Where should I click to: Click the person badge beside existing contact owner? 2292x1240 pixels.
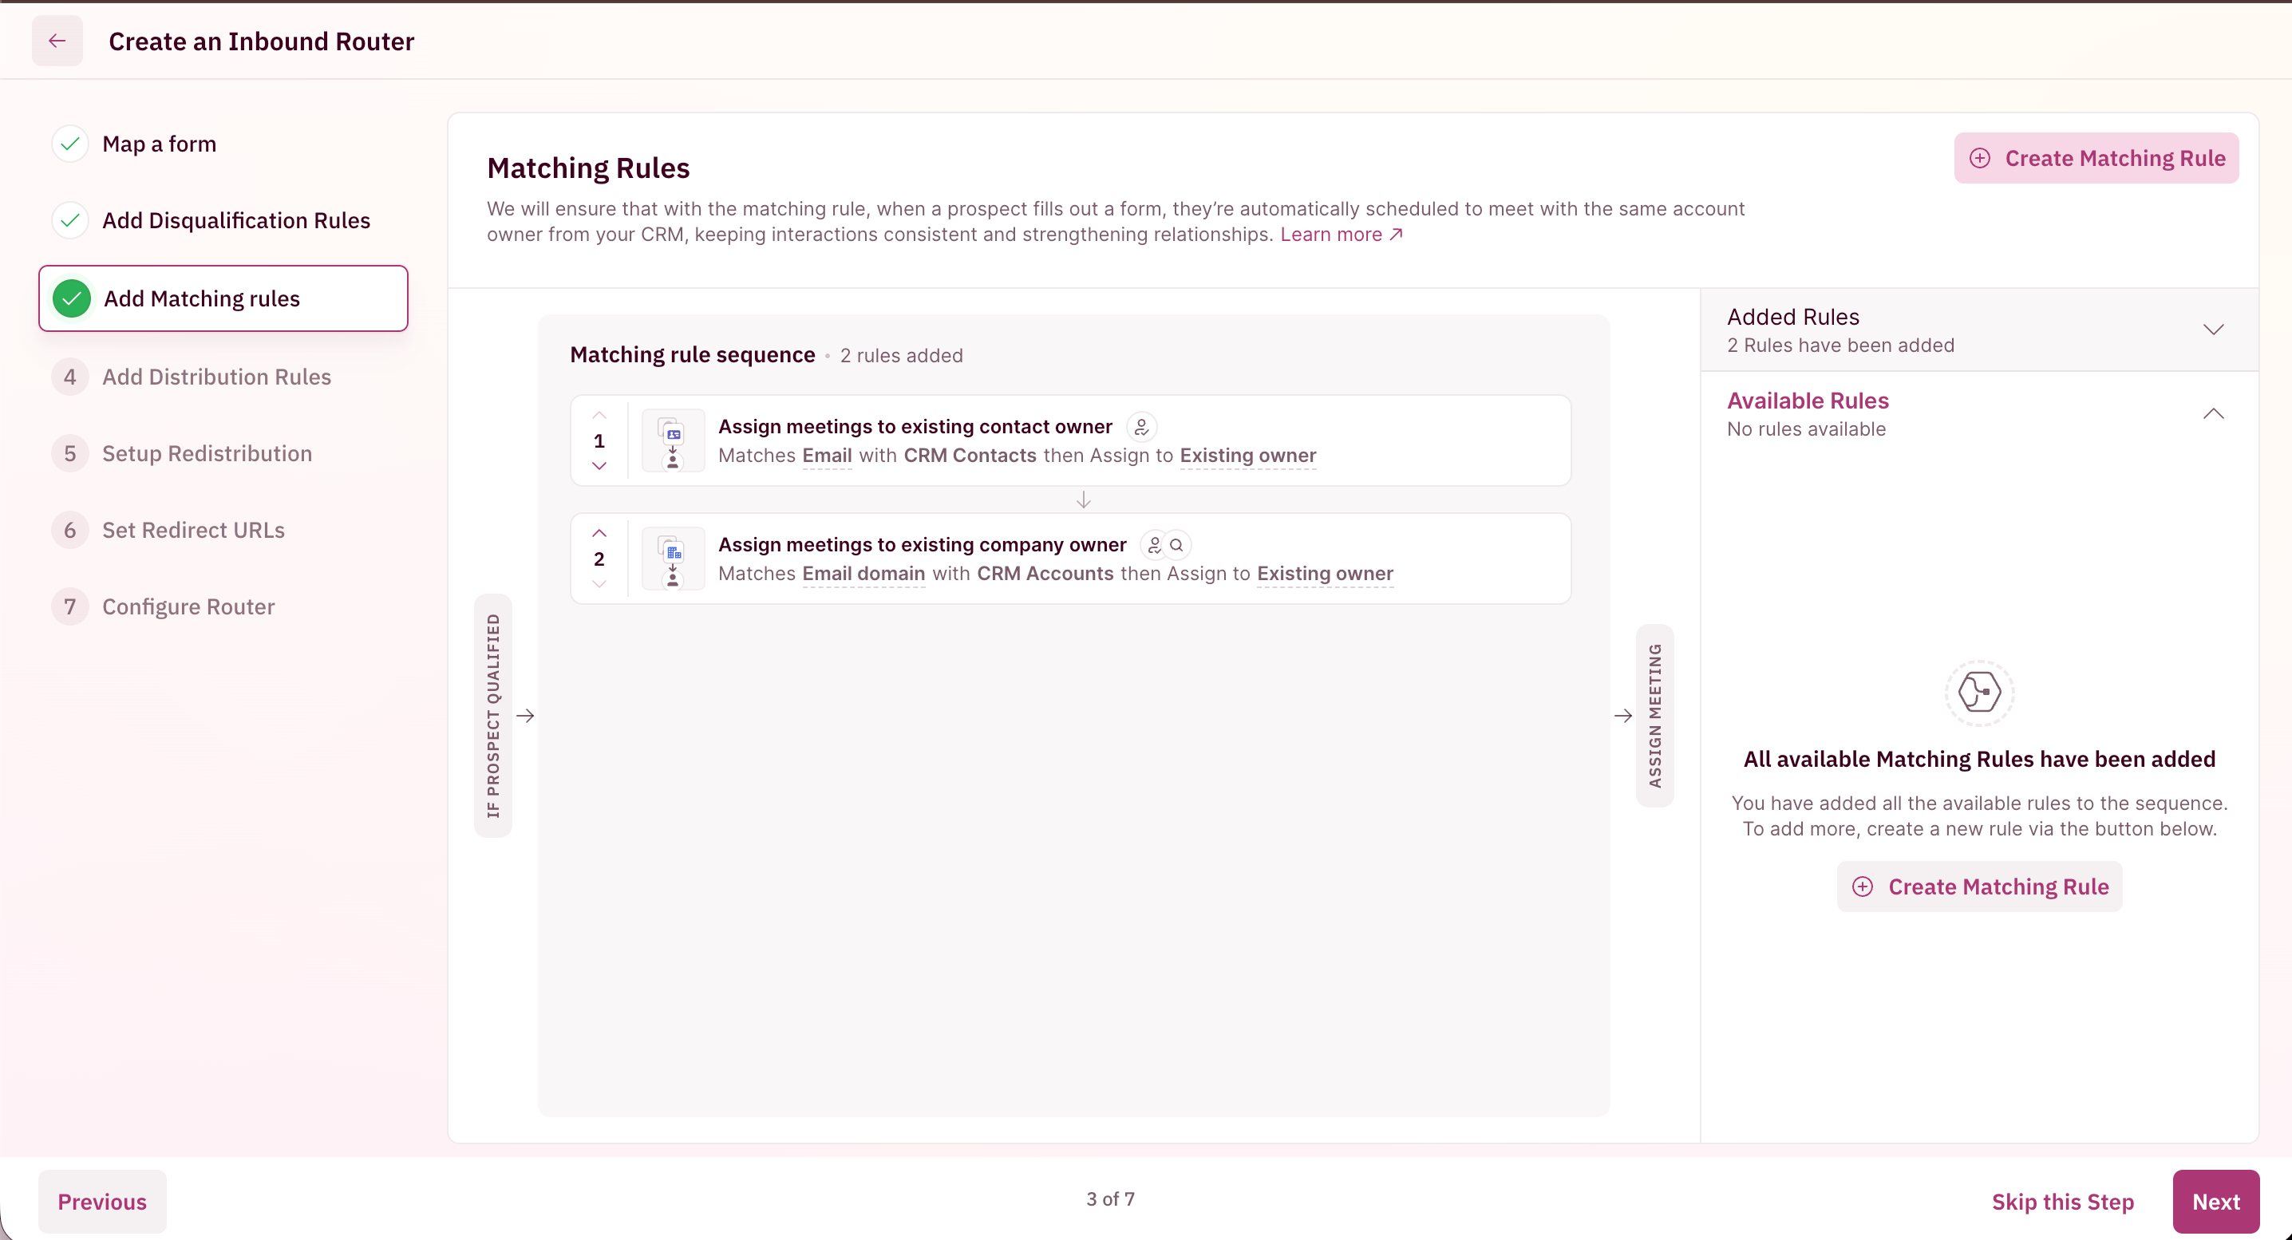1141,427
